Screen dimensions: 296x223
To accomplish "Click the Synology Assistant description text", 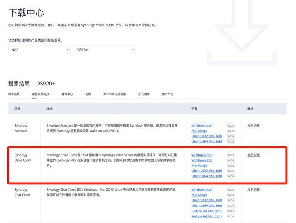I will [112, 128].
